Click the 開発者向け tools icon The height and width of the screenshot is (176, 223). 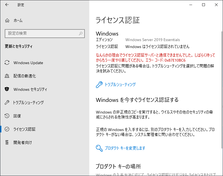click(x=7, y=142)
